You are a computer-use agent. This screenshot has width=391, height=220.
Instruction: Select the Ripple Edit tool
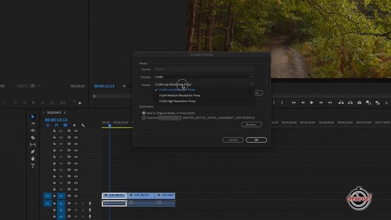[x=32, y=130]
